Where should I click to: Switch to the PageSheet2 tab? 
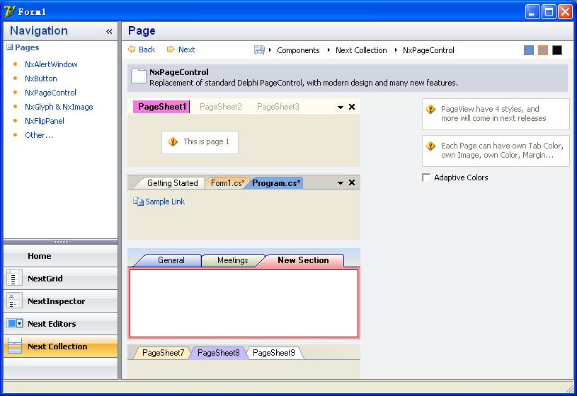(220, 107)
